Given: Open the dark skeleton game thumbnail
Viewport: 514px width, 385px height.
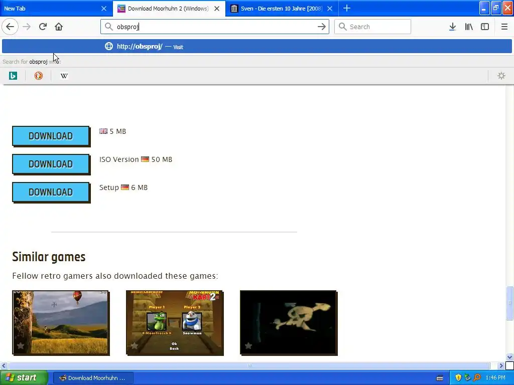Looking at the screenshot, I should pyautogui.click(x=289, y=322).
